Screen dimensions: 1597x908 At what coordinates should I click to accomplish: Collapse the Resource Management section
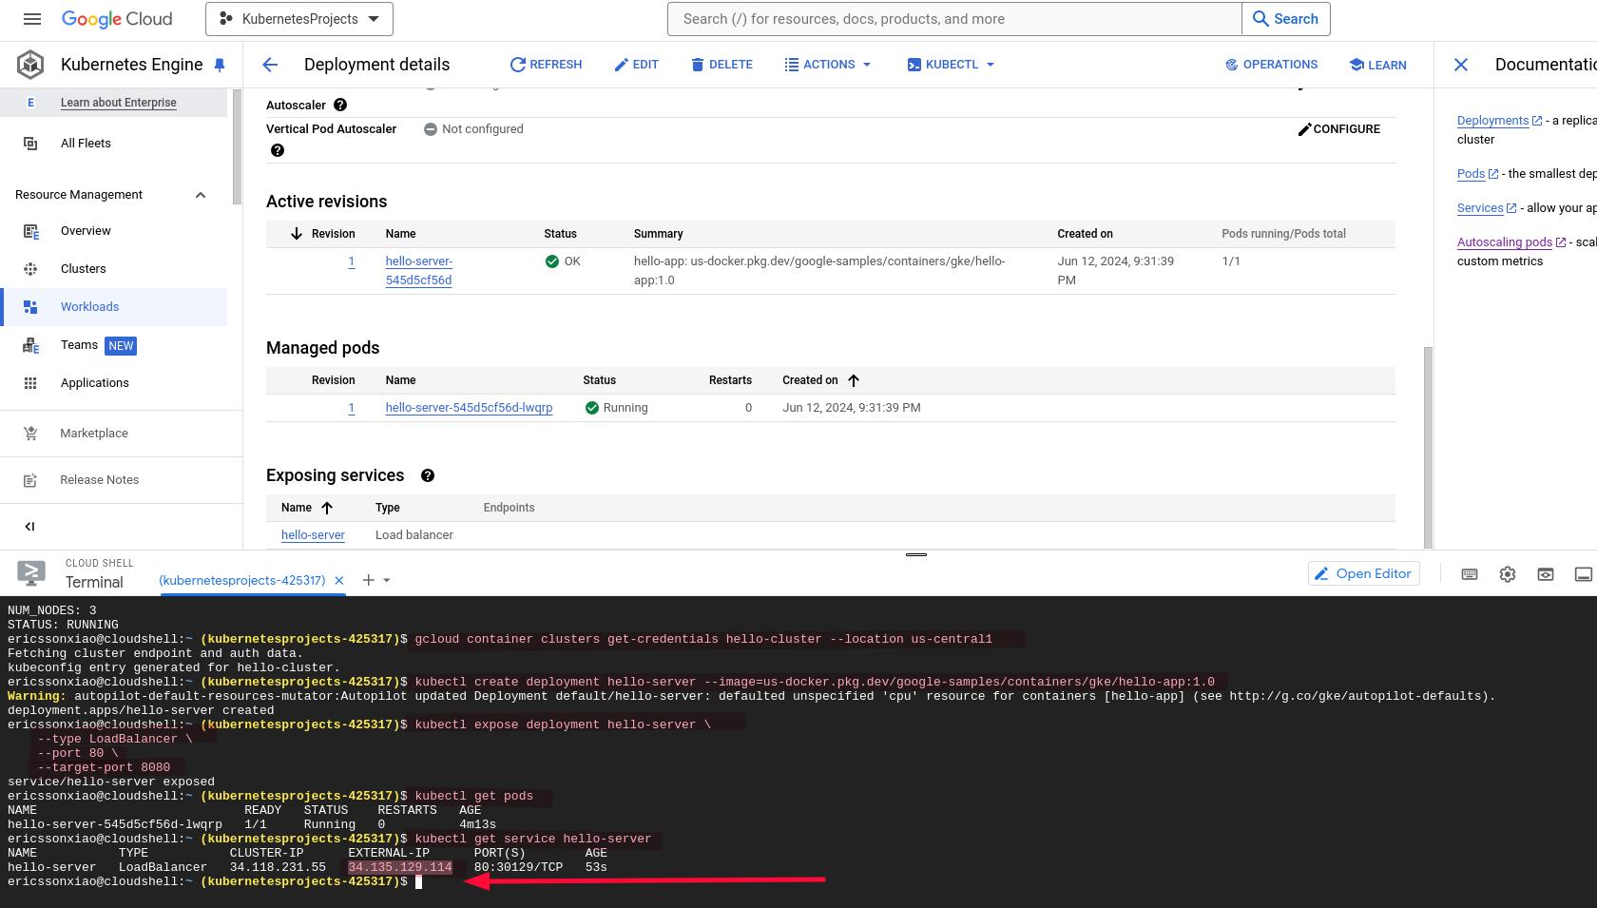tap(201, 195)
